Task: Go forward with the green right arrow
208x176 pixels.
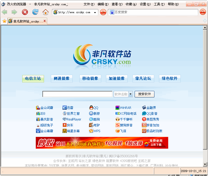Action: point(14,12)
